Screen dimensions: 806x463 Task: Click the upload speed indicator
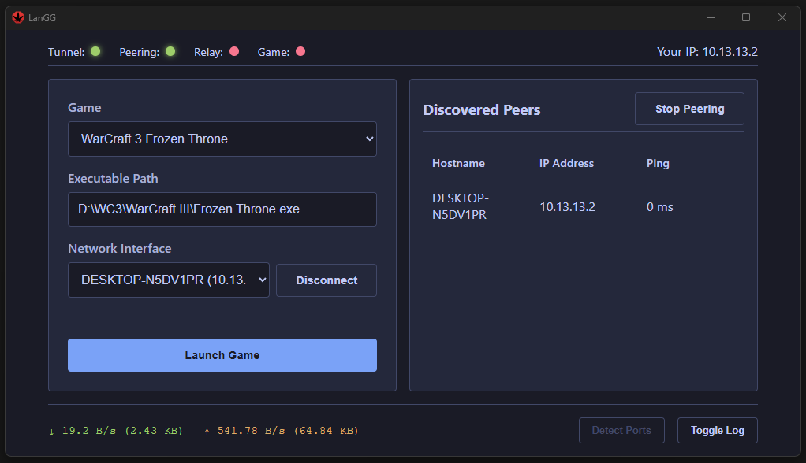point(281,431)
